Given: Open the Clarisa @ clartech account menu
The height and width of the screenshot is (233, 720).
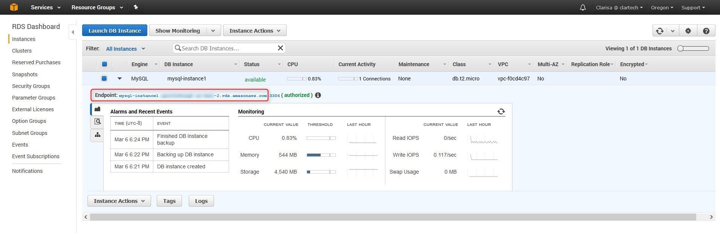Looking at the screenshot, I should pos(619,8).
